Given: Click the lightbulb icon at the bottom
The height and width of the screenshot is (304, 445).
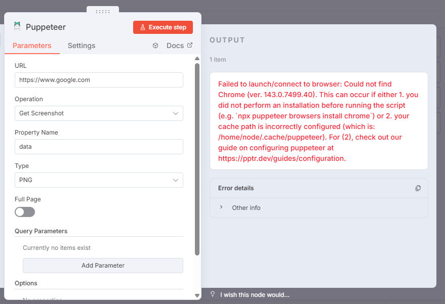Looking at the screenshot, I should click(x=213, y=294).
